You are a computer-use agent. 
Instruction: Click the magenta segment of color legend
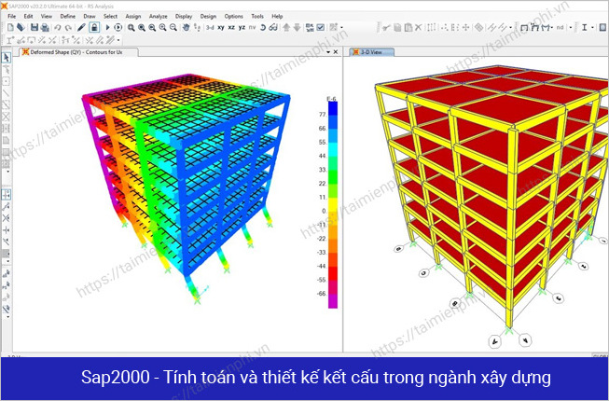tap(333, 301)
